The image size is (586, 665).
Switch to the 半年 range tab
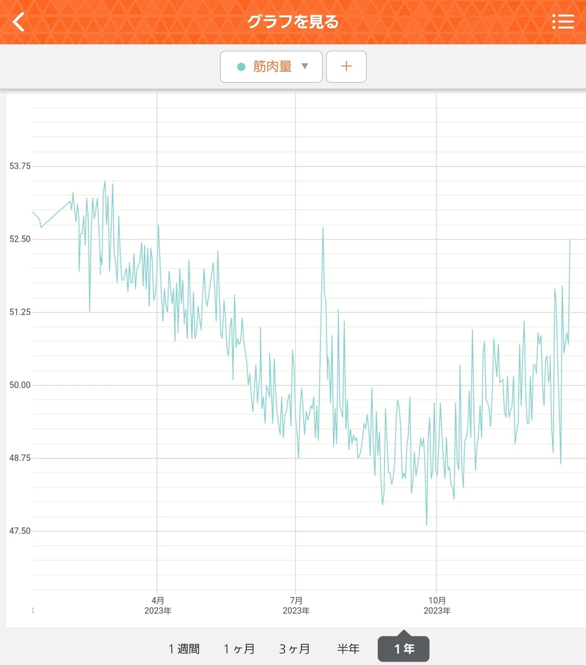(x=348, y=649)
